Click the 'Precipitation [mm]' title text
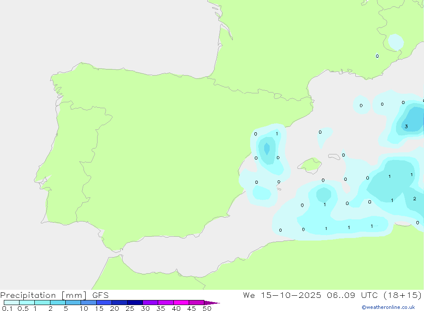424x311 pixels. click(x=44, y=295)
